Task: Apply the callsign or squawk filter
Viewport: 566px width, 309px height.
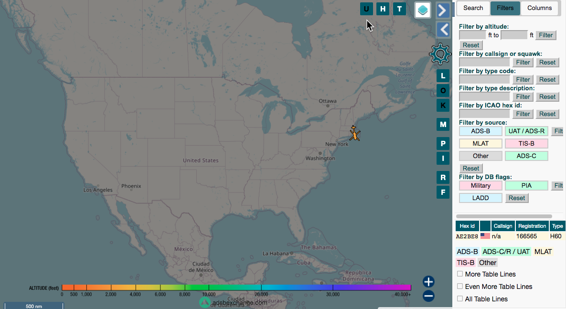Action: pyautogui.click(x=523, y=62)
